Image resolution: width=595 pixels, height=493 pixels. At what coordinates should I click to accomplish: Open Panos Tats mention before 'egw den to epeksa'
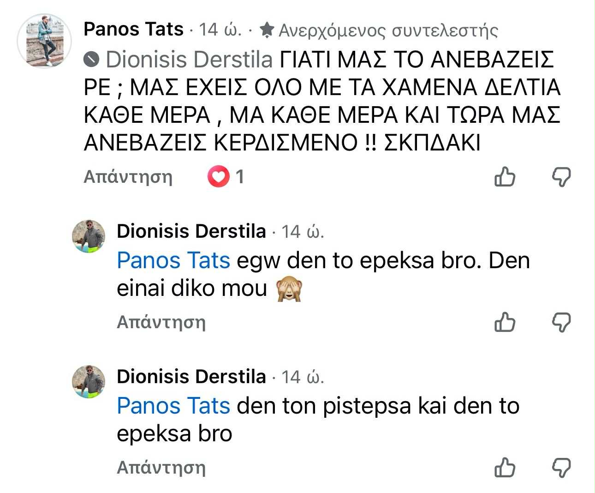coord(173,260)
